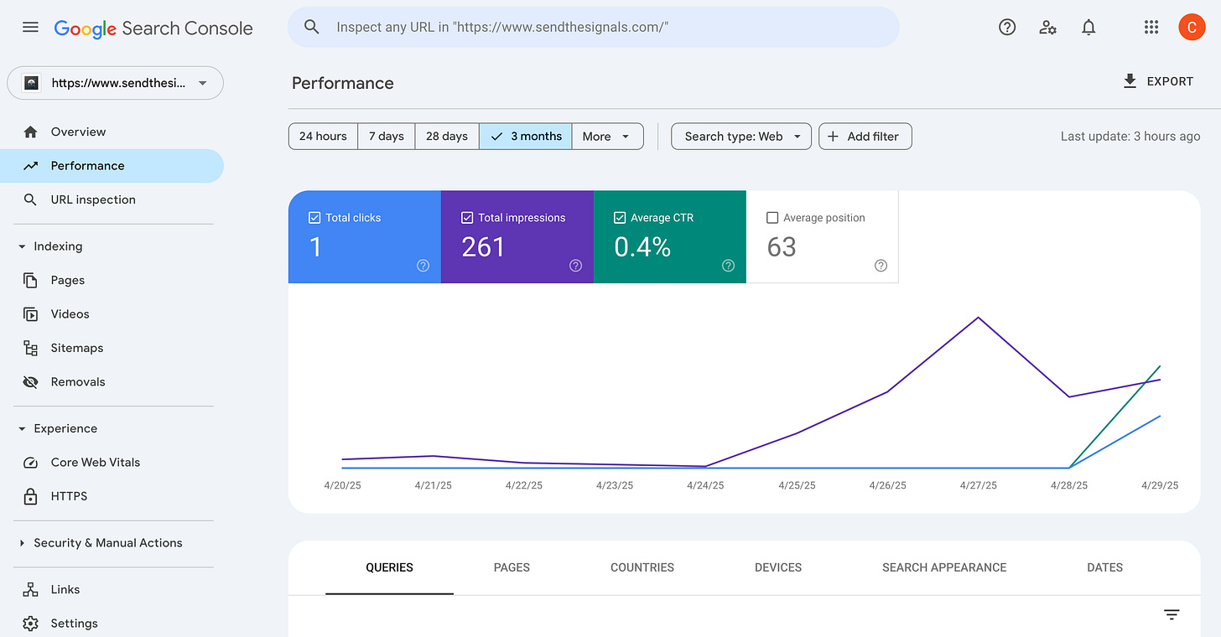Click the magnifier icon in URL search bar
The image size is (1221, 637).
click(x=312, y=27)
